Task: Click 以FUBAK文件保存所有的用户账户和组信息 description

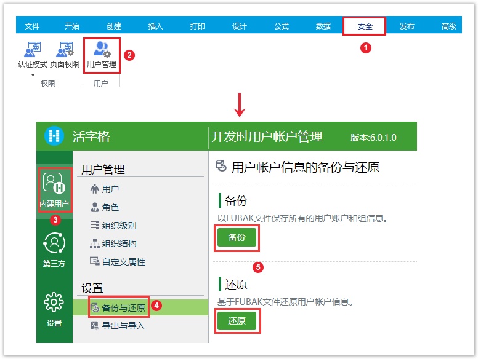Action: coord(302,218)
